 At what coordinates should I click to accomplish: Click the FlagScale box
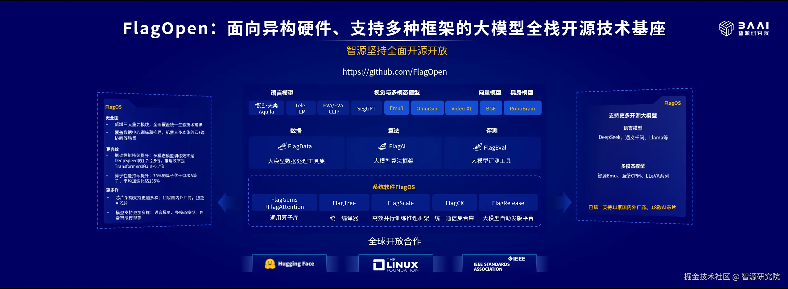401,203
